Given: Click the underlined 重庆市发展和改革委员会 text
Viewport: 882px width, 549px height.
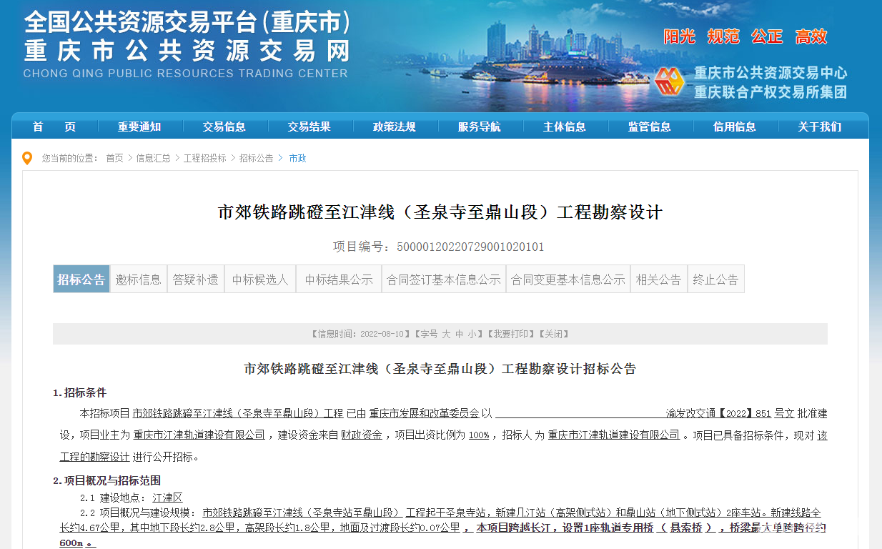Looking at the screenshot, I should [424, 413].
